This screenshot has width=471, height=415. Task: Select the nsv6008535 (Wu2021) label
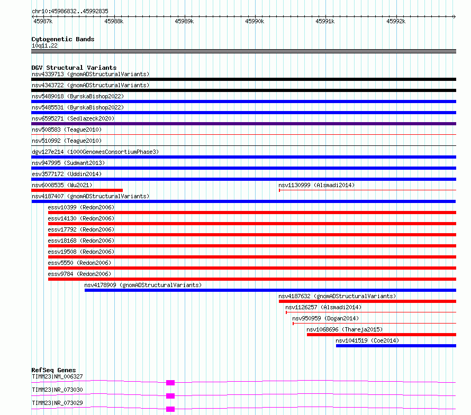tap(62, 185)
